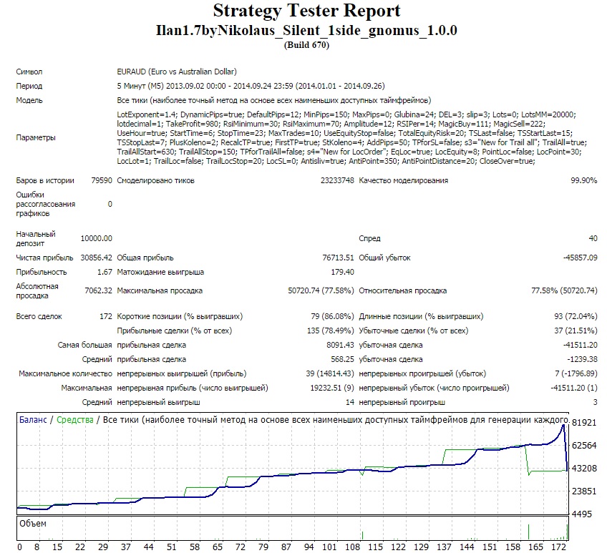The image size is (607, 553).
Task: Click average consecutive losses value '3'
Action: [595, 403]
